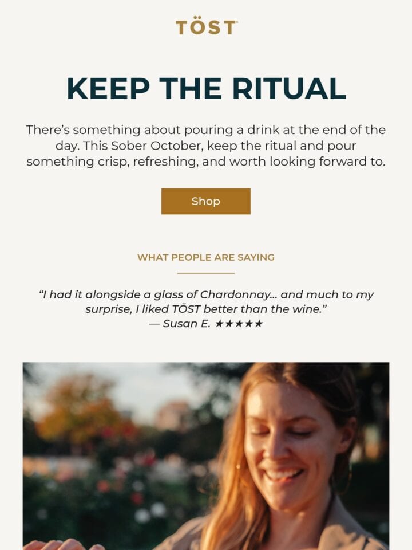Click the last star in Susan's rating
The image size is (412, 550).
click(259, 323)
